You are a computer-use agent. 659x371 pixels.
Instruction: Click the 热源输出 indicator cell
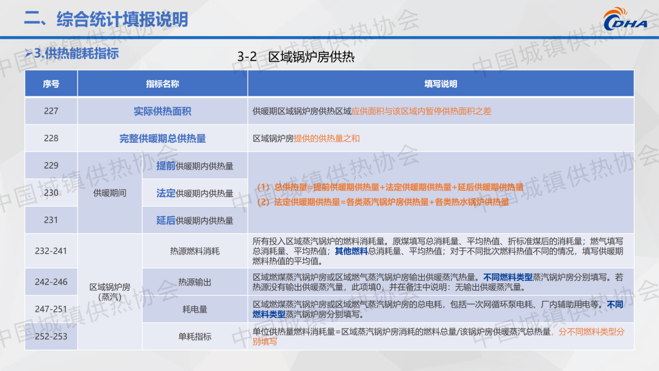click(x=195, y=282)
